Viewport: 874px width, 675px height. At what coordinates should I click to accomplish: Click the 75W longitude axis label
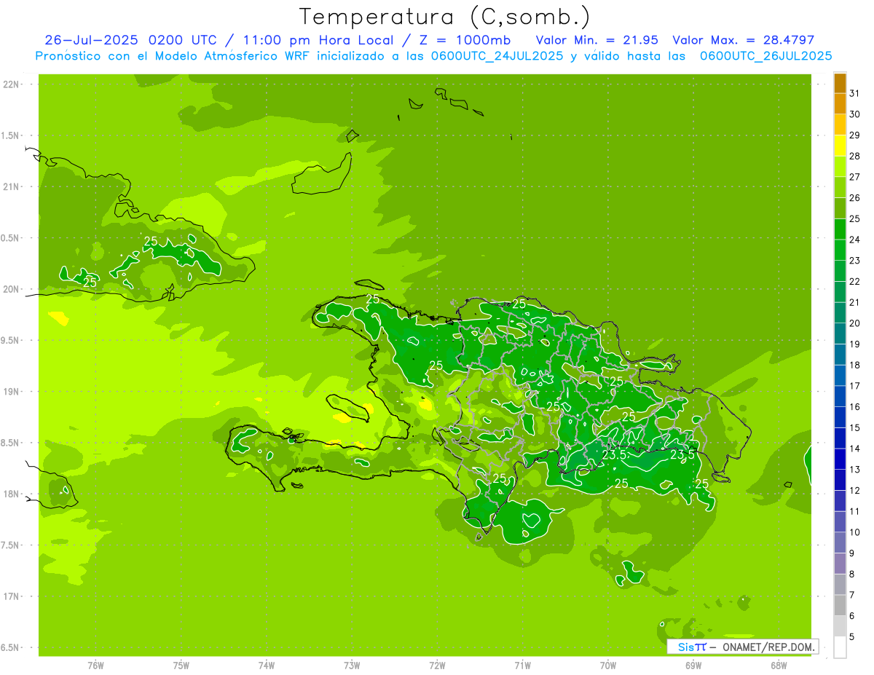coord(181,666)
